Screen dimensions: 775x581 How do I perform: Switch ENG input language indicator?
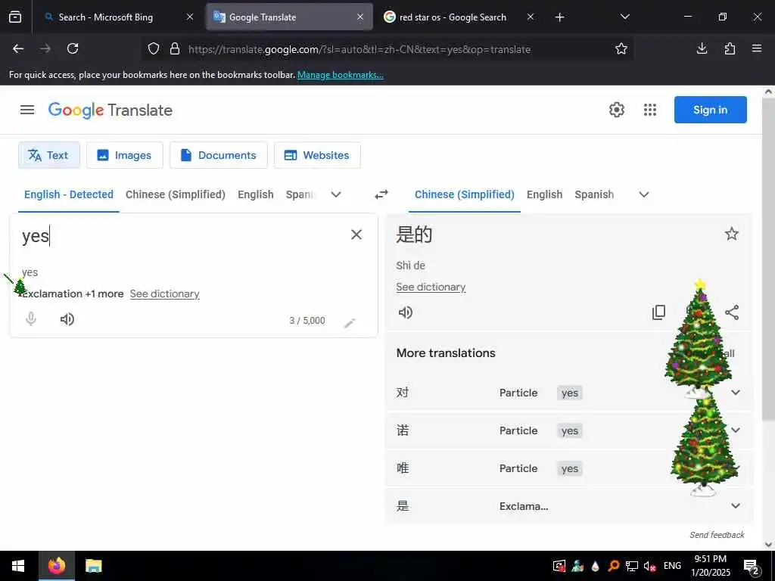(672, 566)
